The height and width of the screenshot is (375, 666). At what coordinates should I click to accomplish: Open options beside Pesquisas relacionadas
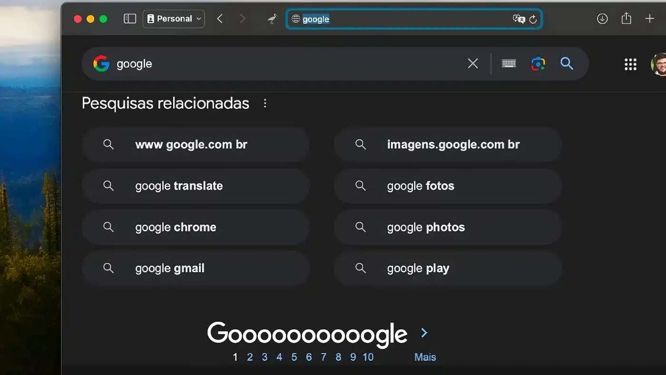coord(265,103)
